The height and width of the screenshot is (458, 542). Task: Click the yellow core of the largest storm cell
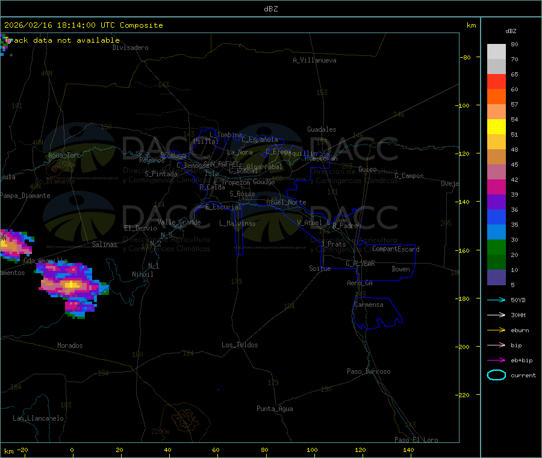click(71, 285)
